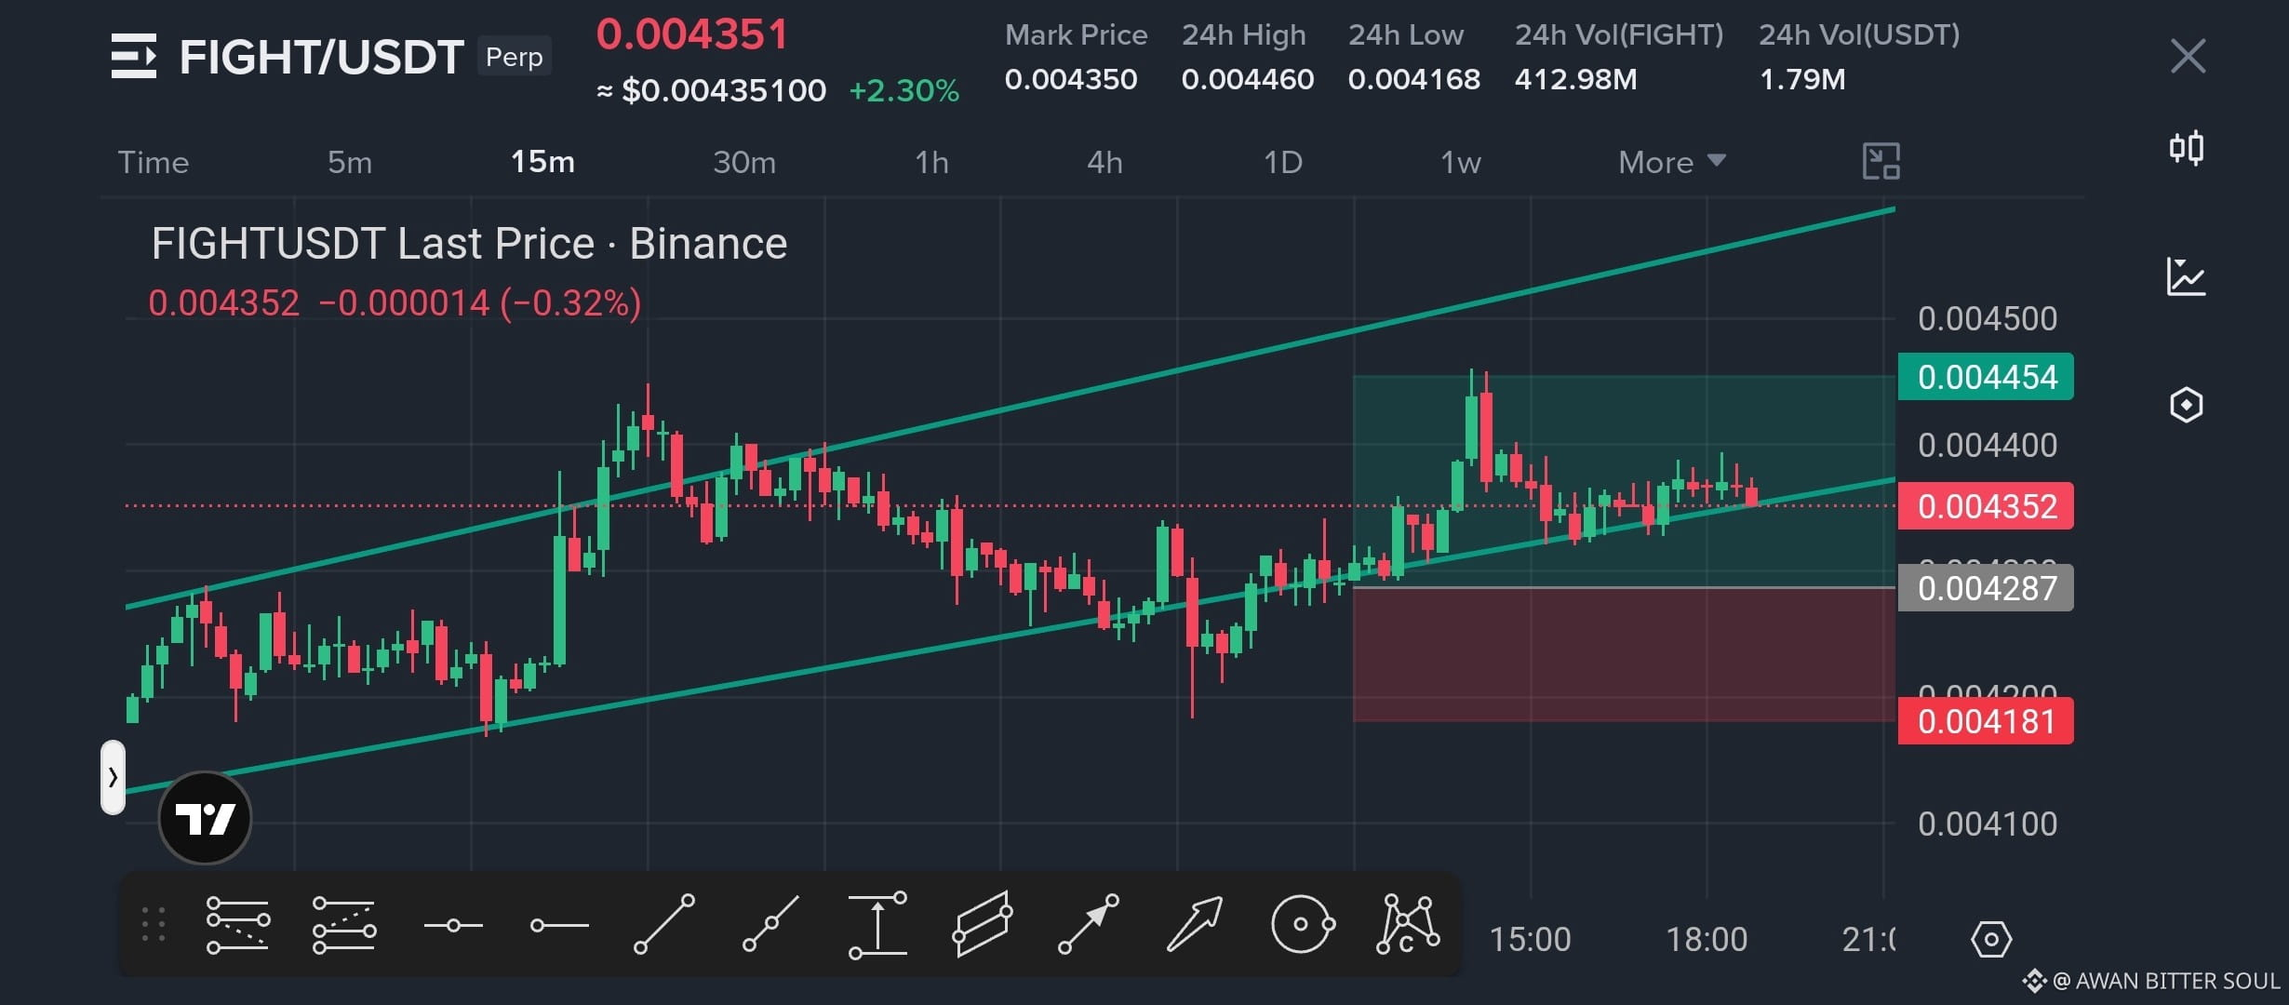Click the 0.004454 take-profit price label
The image size is (2289, 1005).
[1986, 377]
